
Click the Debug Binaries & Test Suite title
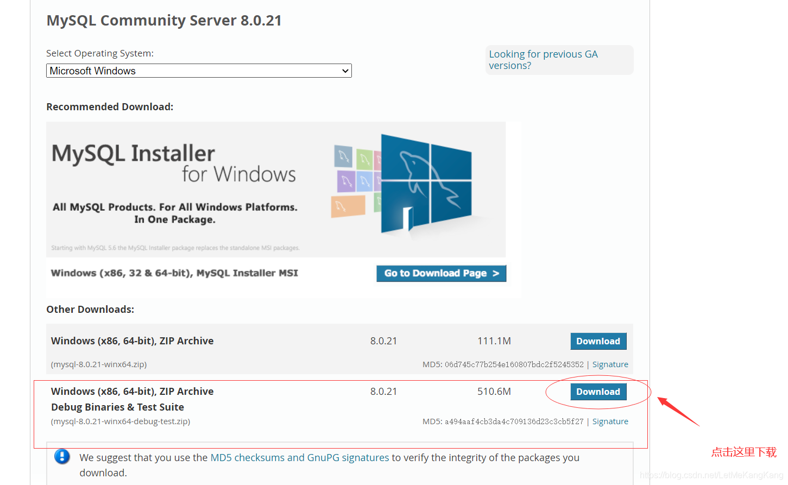coord(117,407)
